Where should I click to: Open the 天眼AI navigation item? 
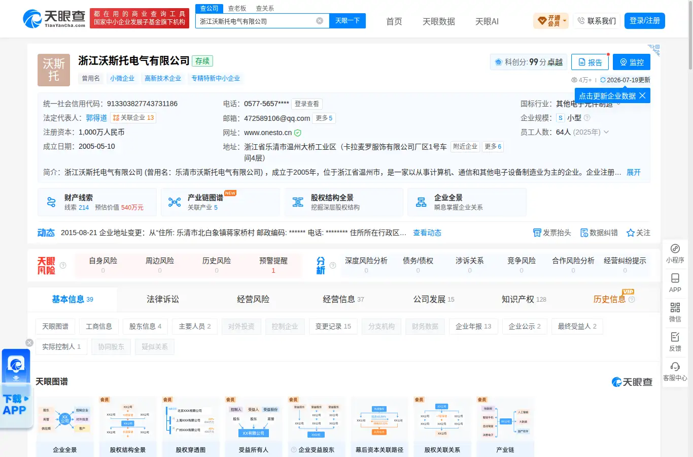coord(487,21)
